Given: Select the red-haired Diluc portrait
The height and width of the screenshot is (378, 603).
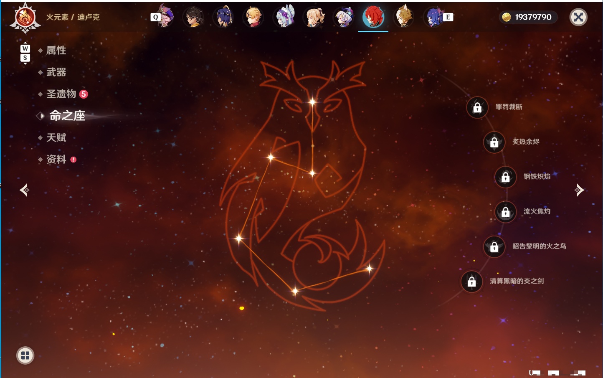Looking at the screenshot, I should (x=373, y=17).
